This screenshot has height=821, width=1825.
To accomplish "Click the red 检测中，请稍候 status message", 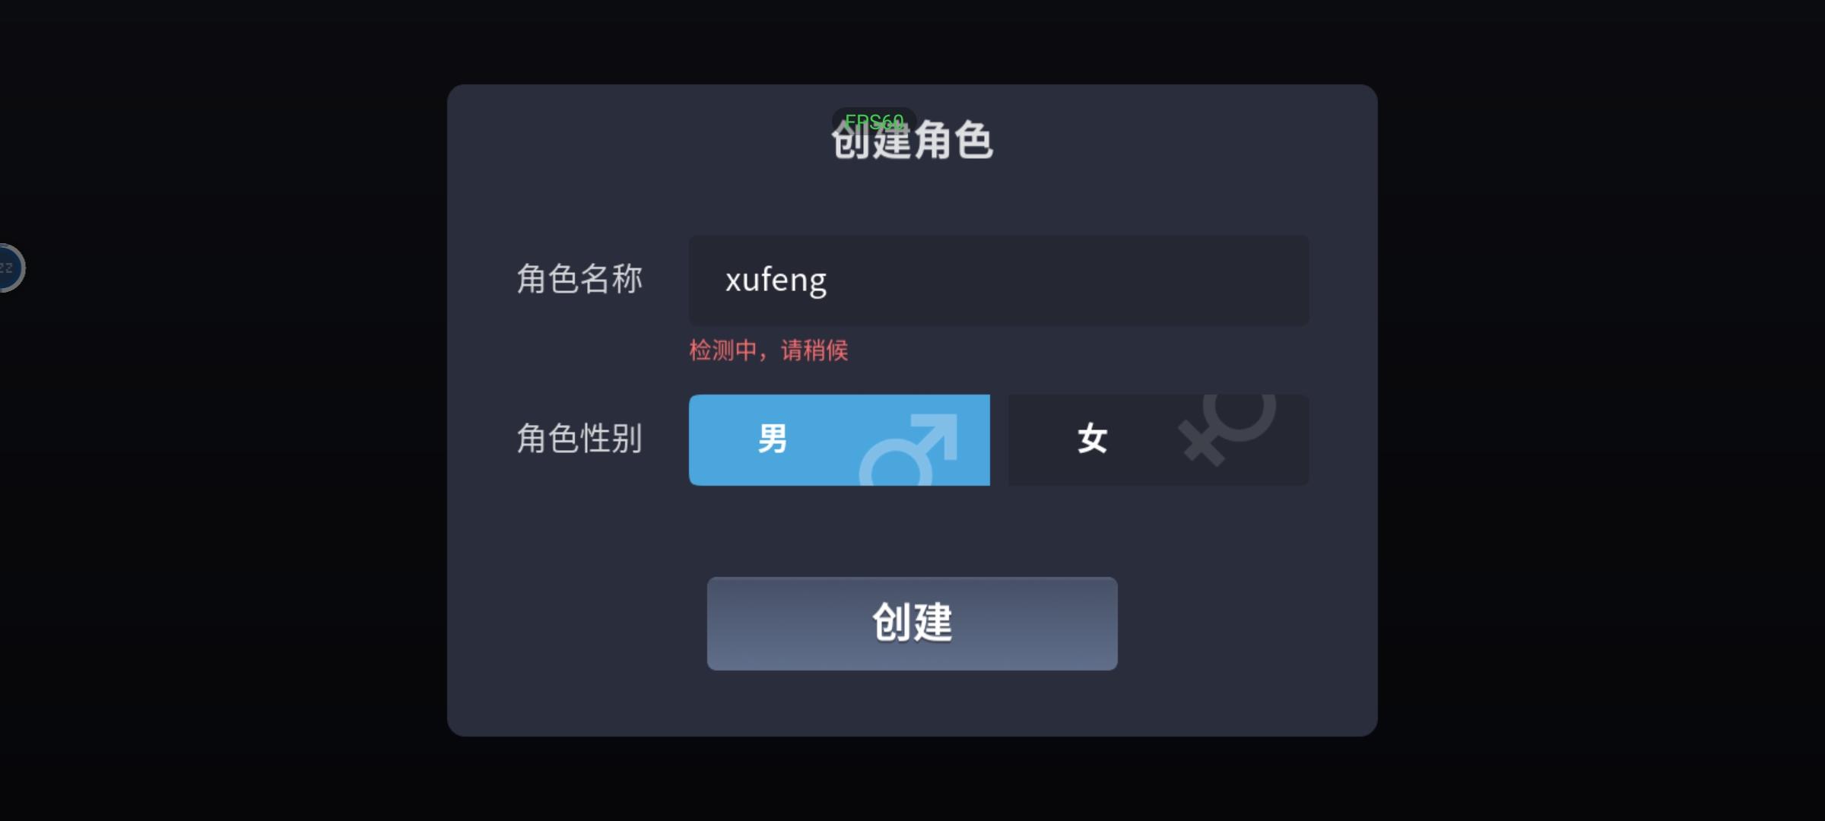I will tap(768, 350).
